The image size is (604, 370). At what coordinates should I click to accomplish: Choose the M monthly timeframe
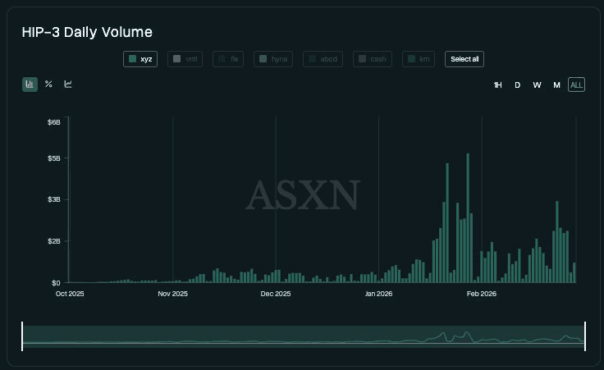click(x=556, y=85)
